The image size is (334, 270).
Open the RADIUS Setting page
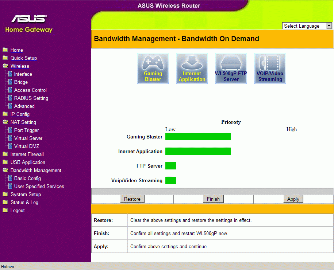[x=31, y=98]
